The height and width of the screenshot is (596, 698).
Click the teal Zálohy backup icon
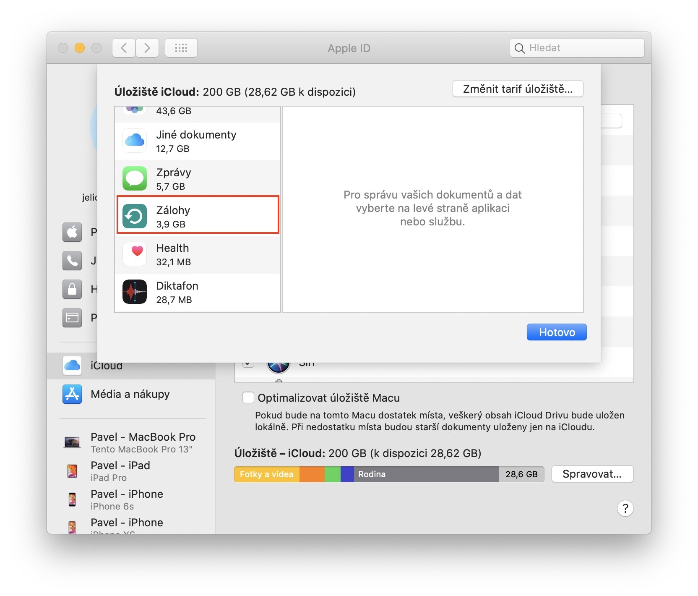coord(135,216)
